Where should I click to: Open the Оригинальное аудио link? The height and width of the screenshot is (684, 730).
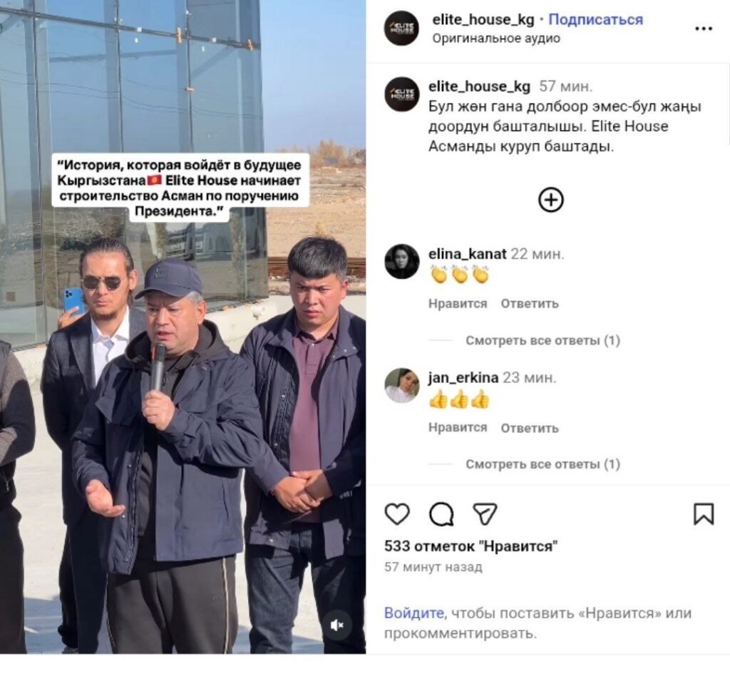496,39
